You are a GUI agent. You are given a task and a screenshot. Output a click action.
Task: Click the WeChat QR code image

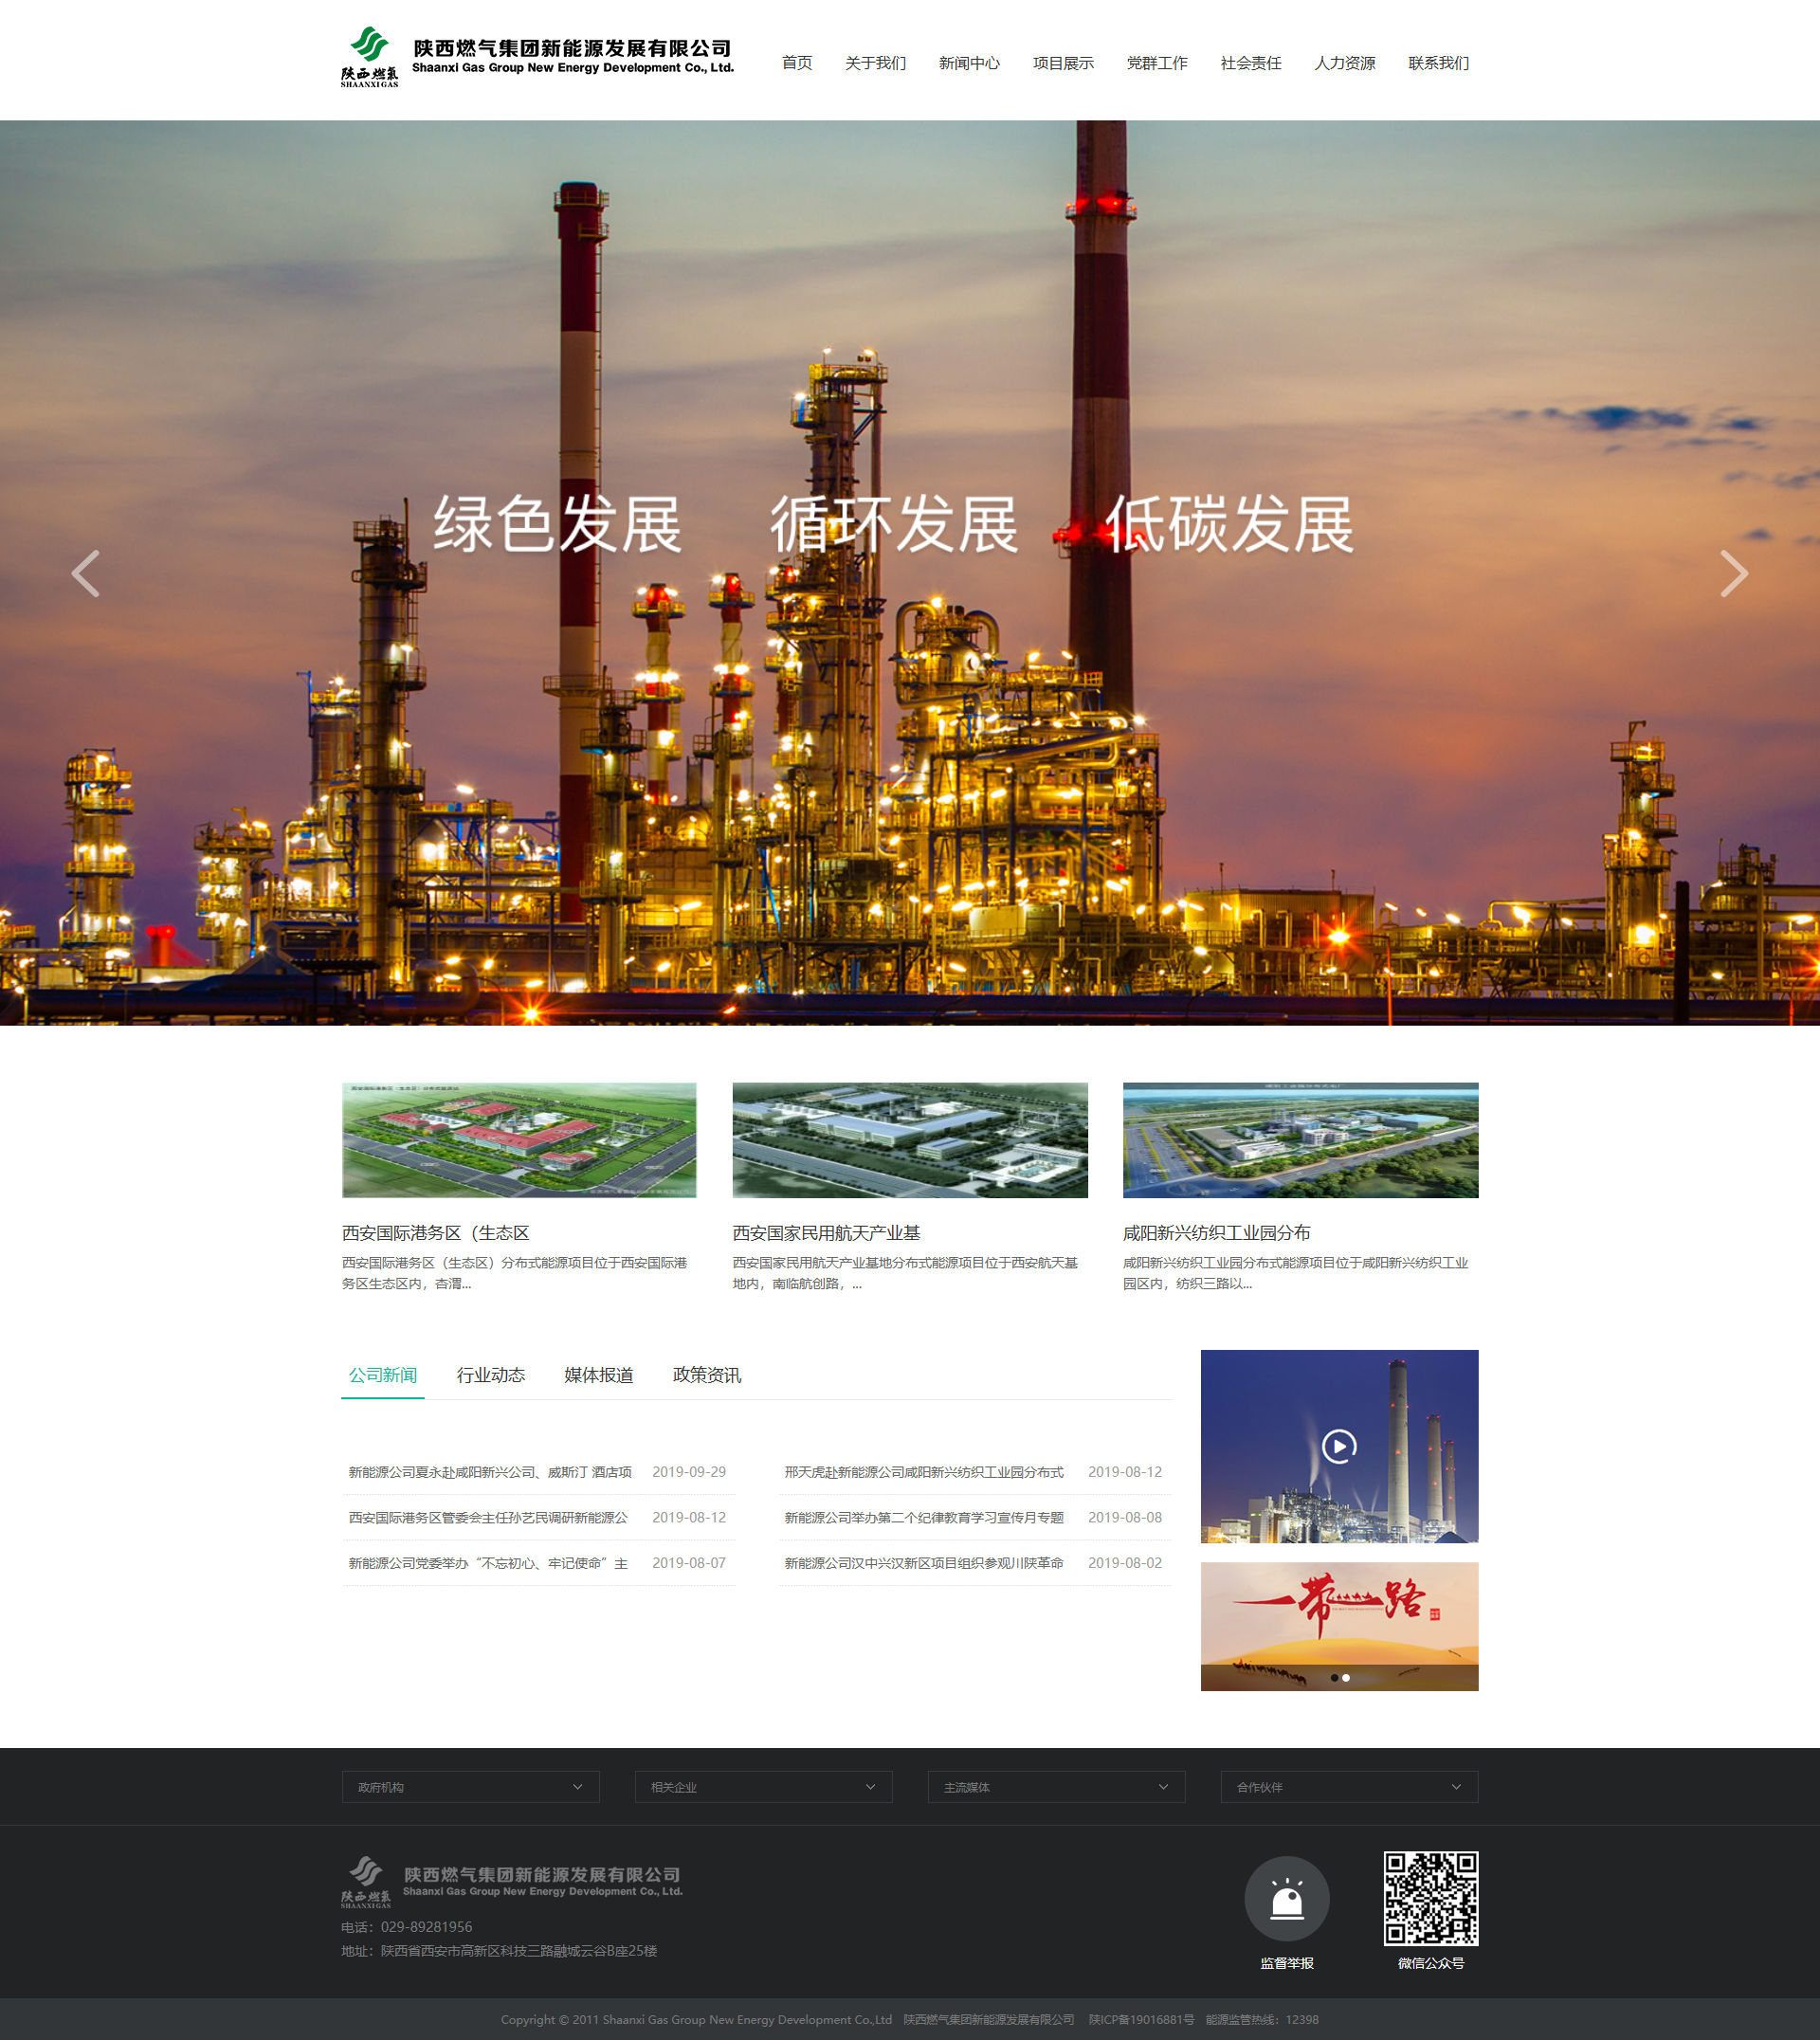(1430, 1898)
